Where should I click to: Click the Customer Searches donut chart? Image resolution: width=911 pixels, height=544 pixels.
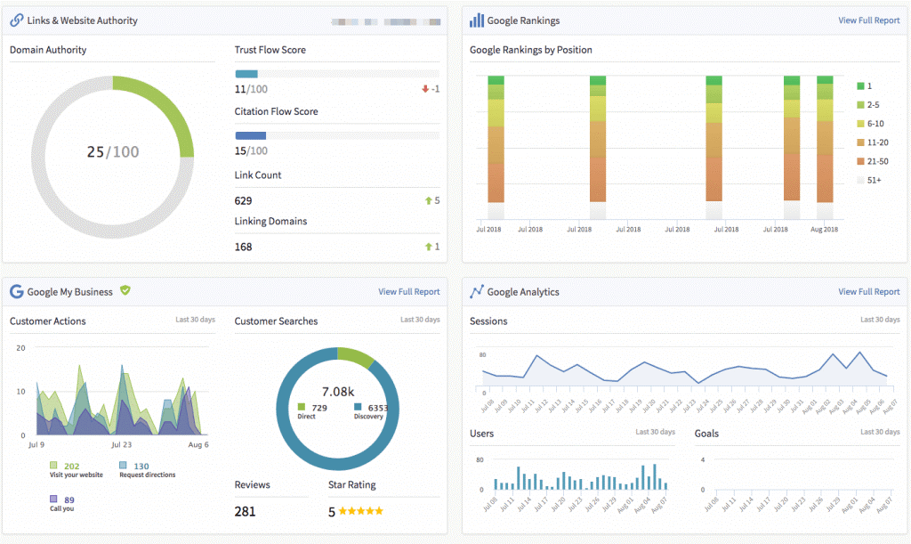[x=337, y=409]
